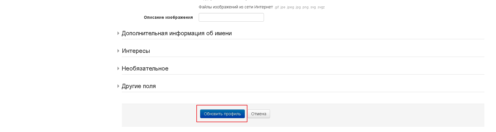496x132 pixels.
Task: Click the Описание изображения field label
Action: click(x=168, y=17)
